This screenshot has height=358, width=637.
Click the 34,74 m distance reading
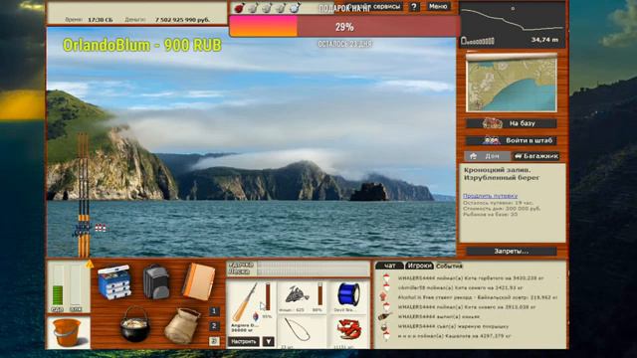544,40
